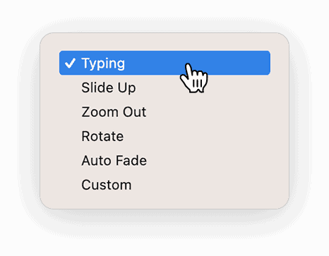Image resolution: width=329 pixels, height=256 pixels.
Task: Click the word Up in Slide Up
Action: (126, 88)
